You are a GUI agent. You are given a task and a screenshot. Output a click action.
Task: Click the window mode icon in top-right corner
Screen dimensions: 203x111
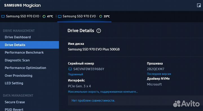(199, 5)
